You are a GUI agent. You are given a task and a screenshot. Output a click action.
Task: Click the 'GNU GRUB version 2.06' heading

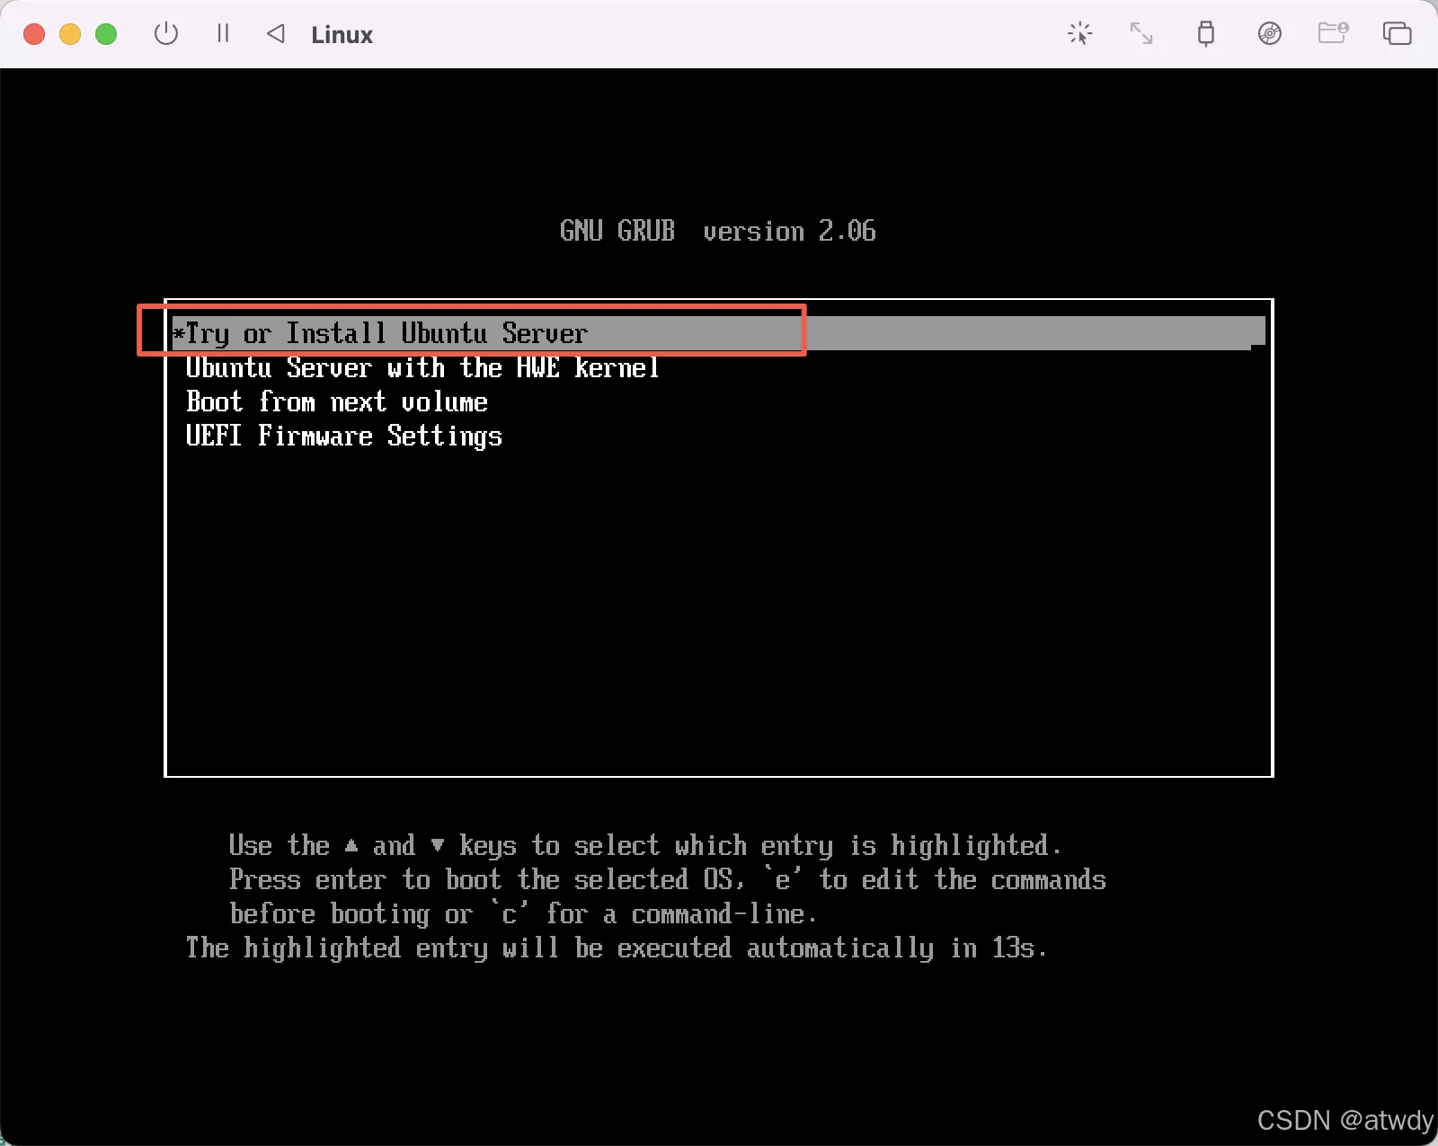[x=717, y=231]
